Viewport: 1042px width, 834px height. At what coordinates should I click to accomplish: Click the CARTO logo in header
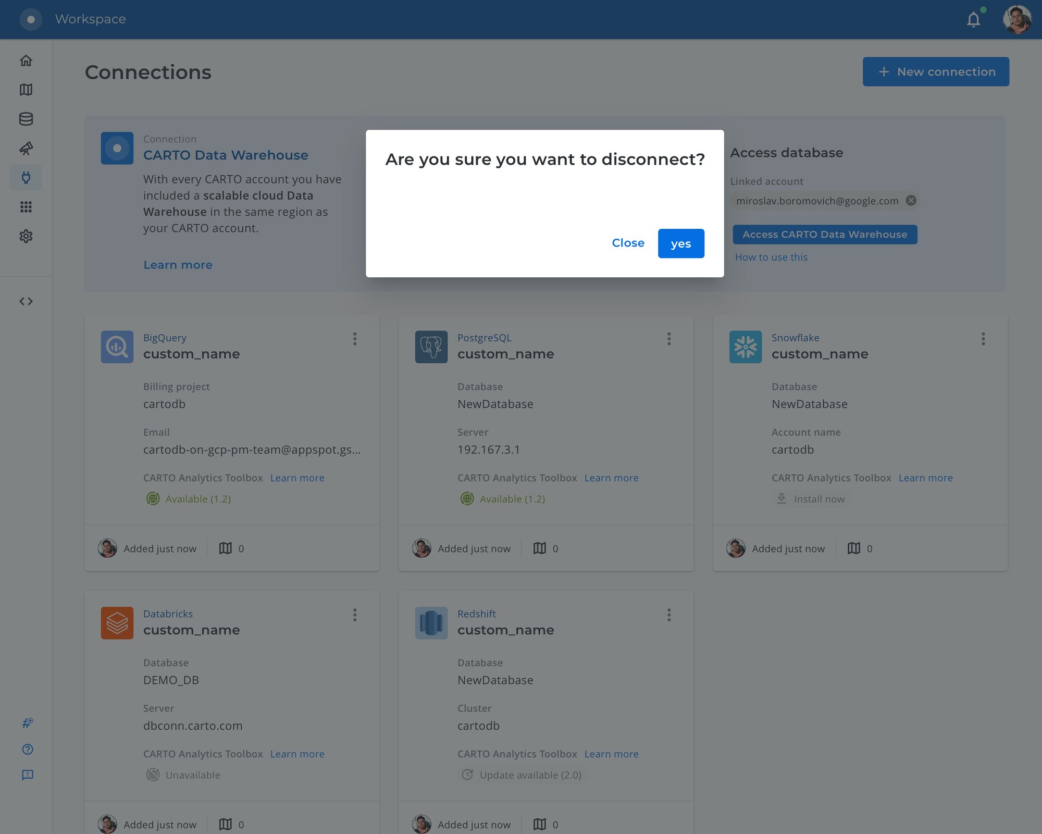tap(31, 19)
